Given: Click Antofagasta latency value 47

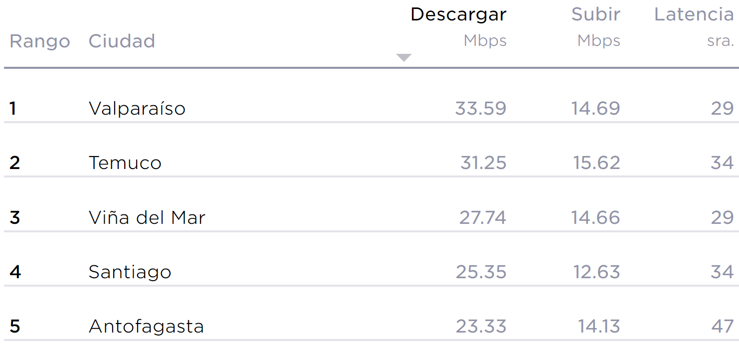Looking at the screenshot, I should (x=723, y=327).
